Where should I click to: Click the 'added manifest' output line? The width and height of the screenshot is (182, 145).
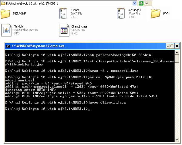(20, 80)
